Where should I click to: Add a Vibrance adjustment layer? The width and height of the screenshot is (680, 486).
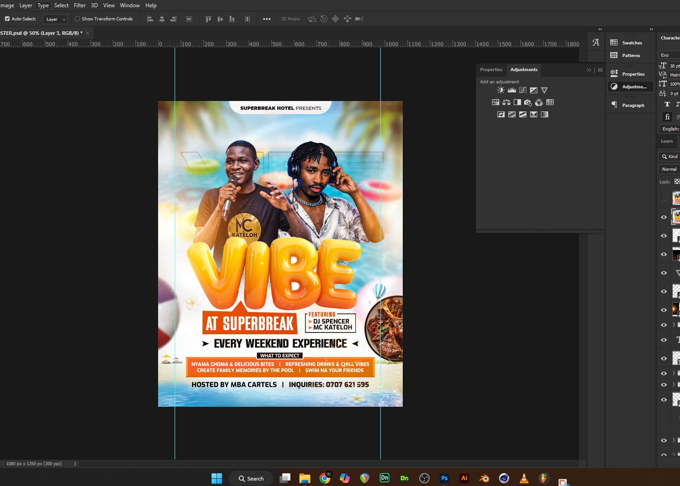pyautogui.click(x=545, y=90)
